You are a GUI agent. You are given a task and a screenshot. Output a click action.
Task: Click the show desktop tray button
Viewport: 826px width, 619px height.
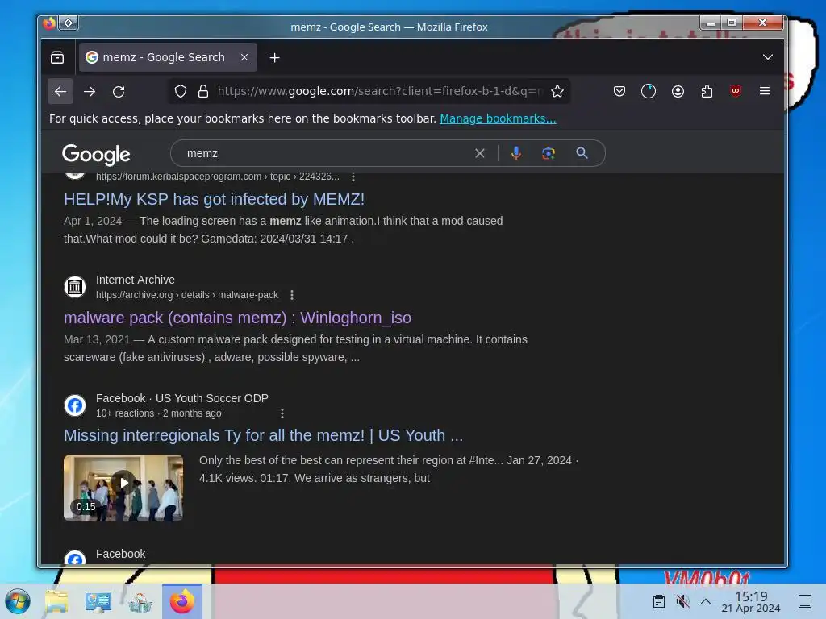click(805, 601)
